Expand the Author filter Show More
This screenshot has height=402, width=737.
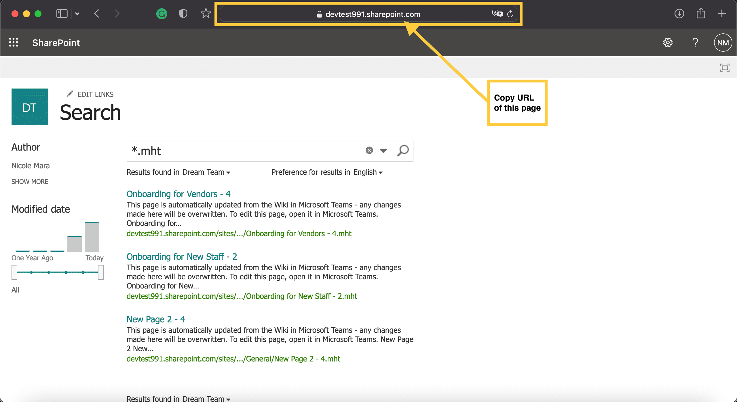[30, 181]
